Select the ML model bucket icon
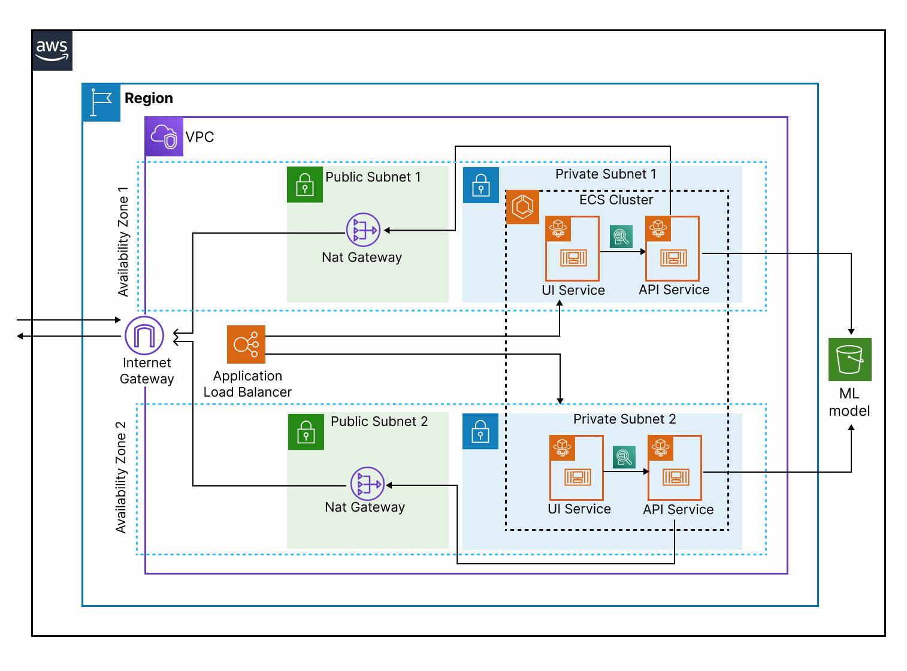907x671 pixels. 849,359
